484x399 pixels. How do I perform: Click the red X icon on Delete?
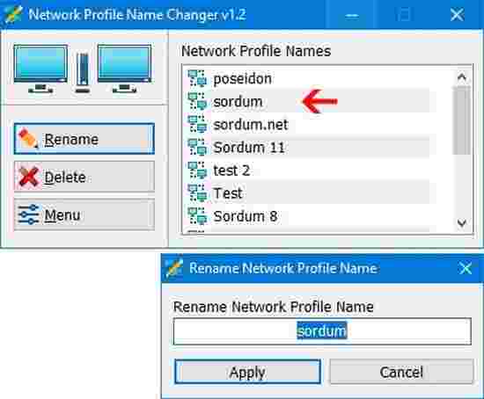coord(28,177)
